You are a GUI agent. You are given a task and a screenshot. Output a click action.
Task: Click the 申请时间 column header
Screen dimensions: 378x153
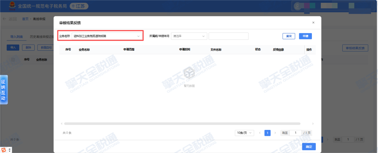(x=185, y=49)
